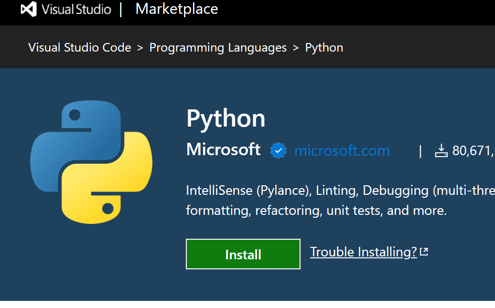Open the Trouble Installing? help link
The image size is (495, 308).
(364, 252)
